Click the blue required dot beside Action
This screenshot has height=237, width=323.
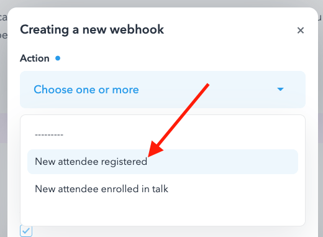click(x=58, y=58)
